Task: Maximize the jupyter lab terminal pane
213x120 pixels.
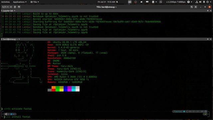Action: pyautogui.click(x=208, y=11)
